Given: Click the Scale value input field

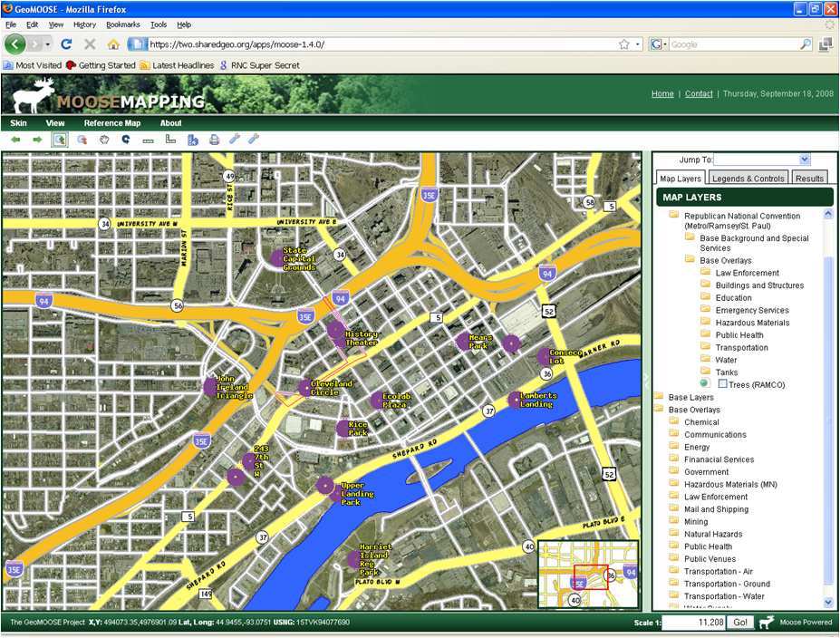Looking at the screenshot, I should [694, 622].
